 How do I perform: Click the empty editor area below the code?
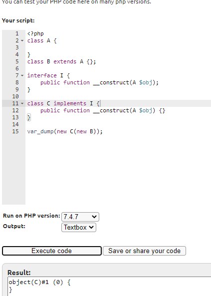click(118, 170)
